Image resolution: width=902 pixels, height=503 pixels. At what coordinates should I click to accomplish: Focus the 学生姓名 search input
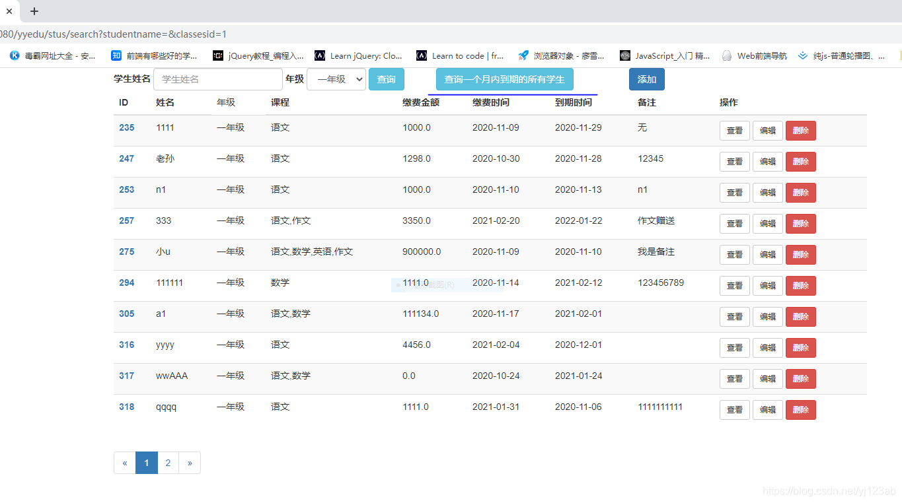point(218,79)
